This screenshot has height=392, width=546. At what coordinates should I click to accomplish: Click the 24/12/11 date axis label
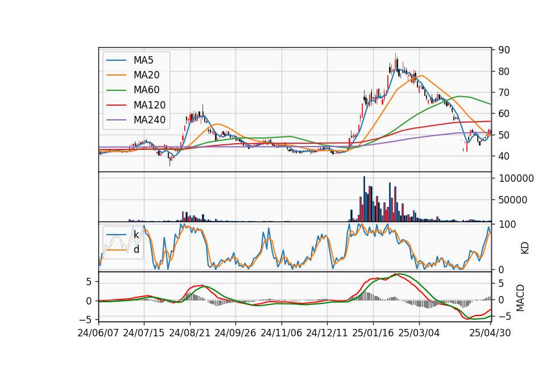327,333
